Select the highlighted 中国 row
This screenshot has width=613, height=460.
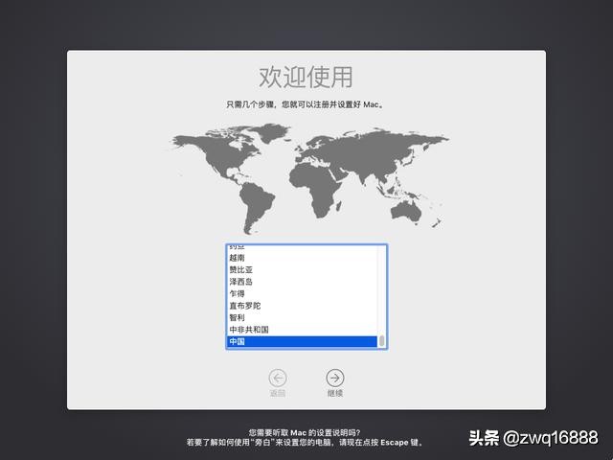point(303,341)
